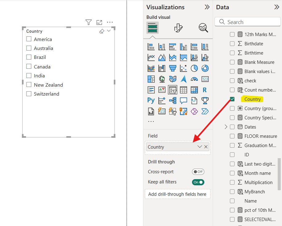This screenshot has height=226, width=282.
Task: Check the America checkbox in the slicer
Action: pos(29,39)
